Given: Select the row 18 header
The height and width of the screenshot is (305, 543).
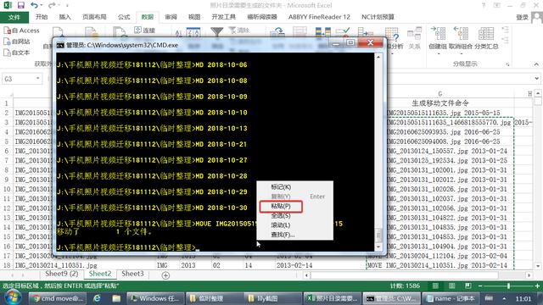Looking at the screenshot, I should [x=6, y=265].
